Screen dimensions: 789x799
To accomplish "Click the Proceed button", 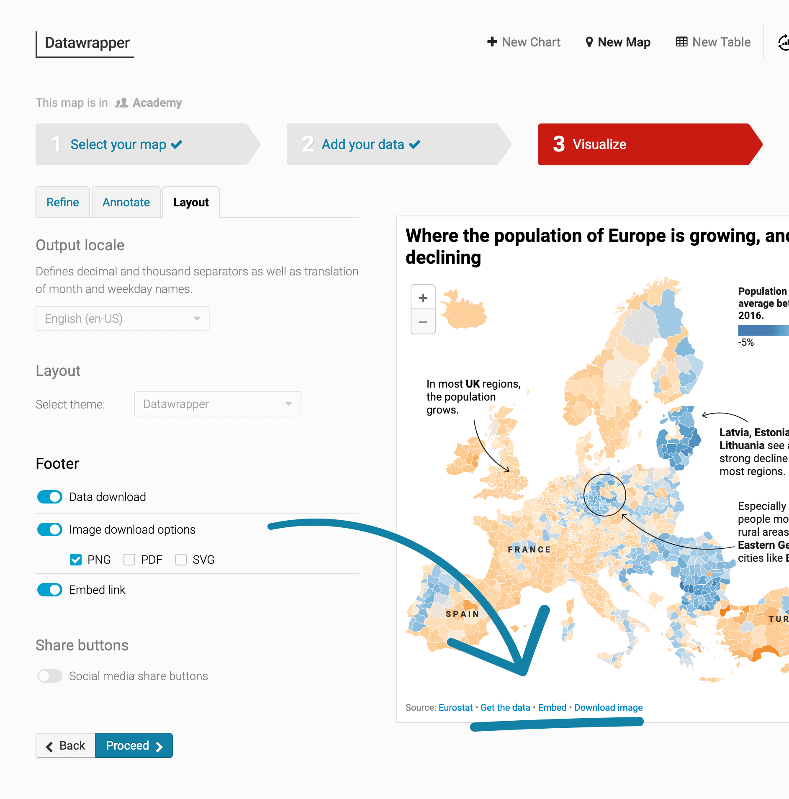I will click(x=134, y=745).
